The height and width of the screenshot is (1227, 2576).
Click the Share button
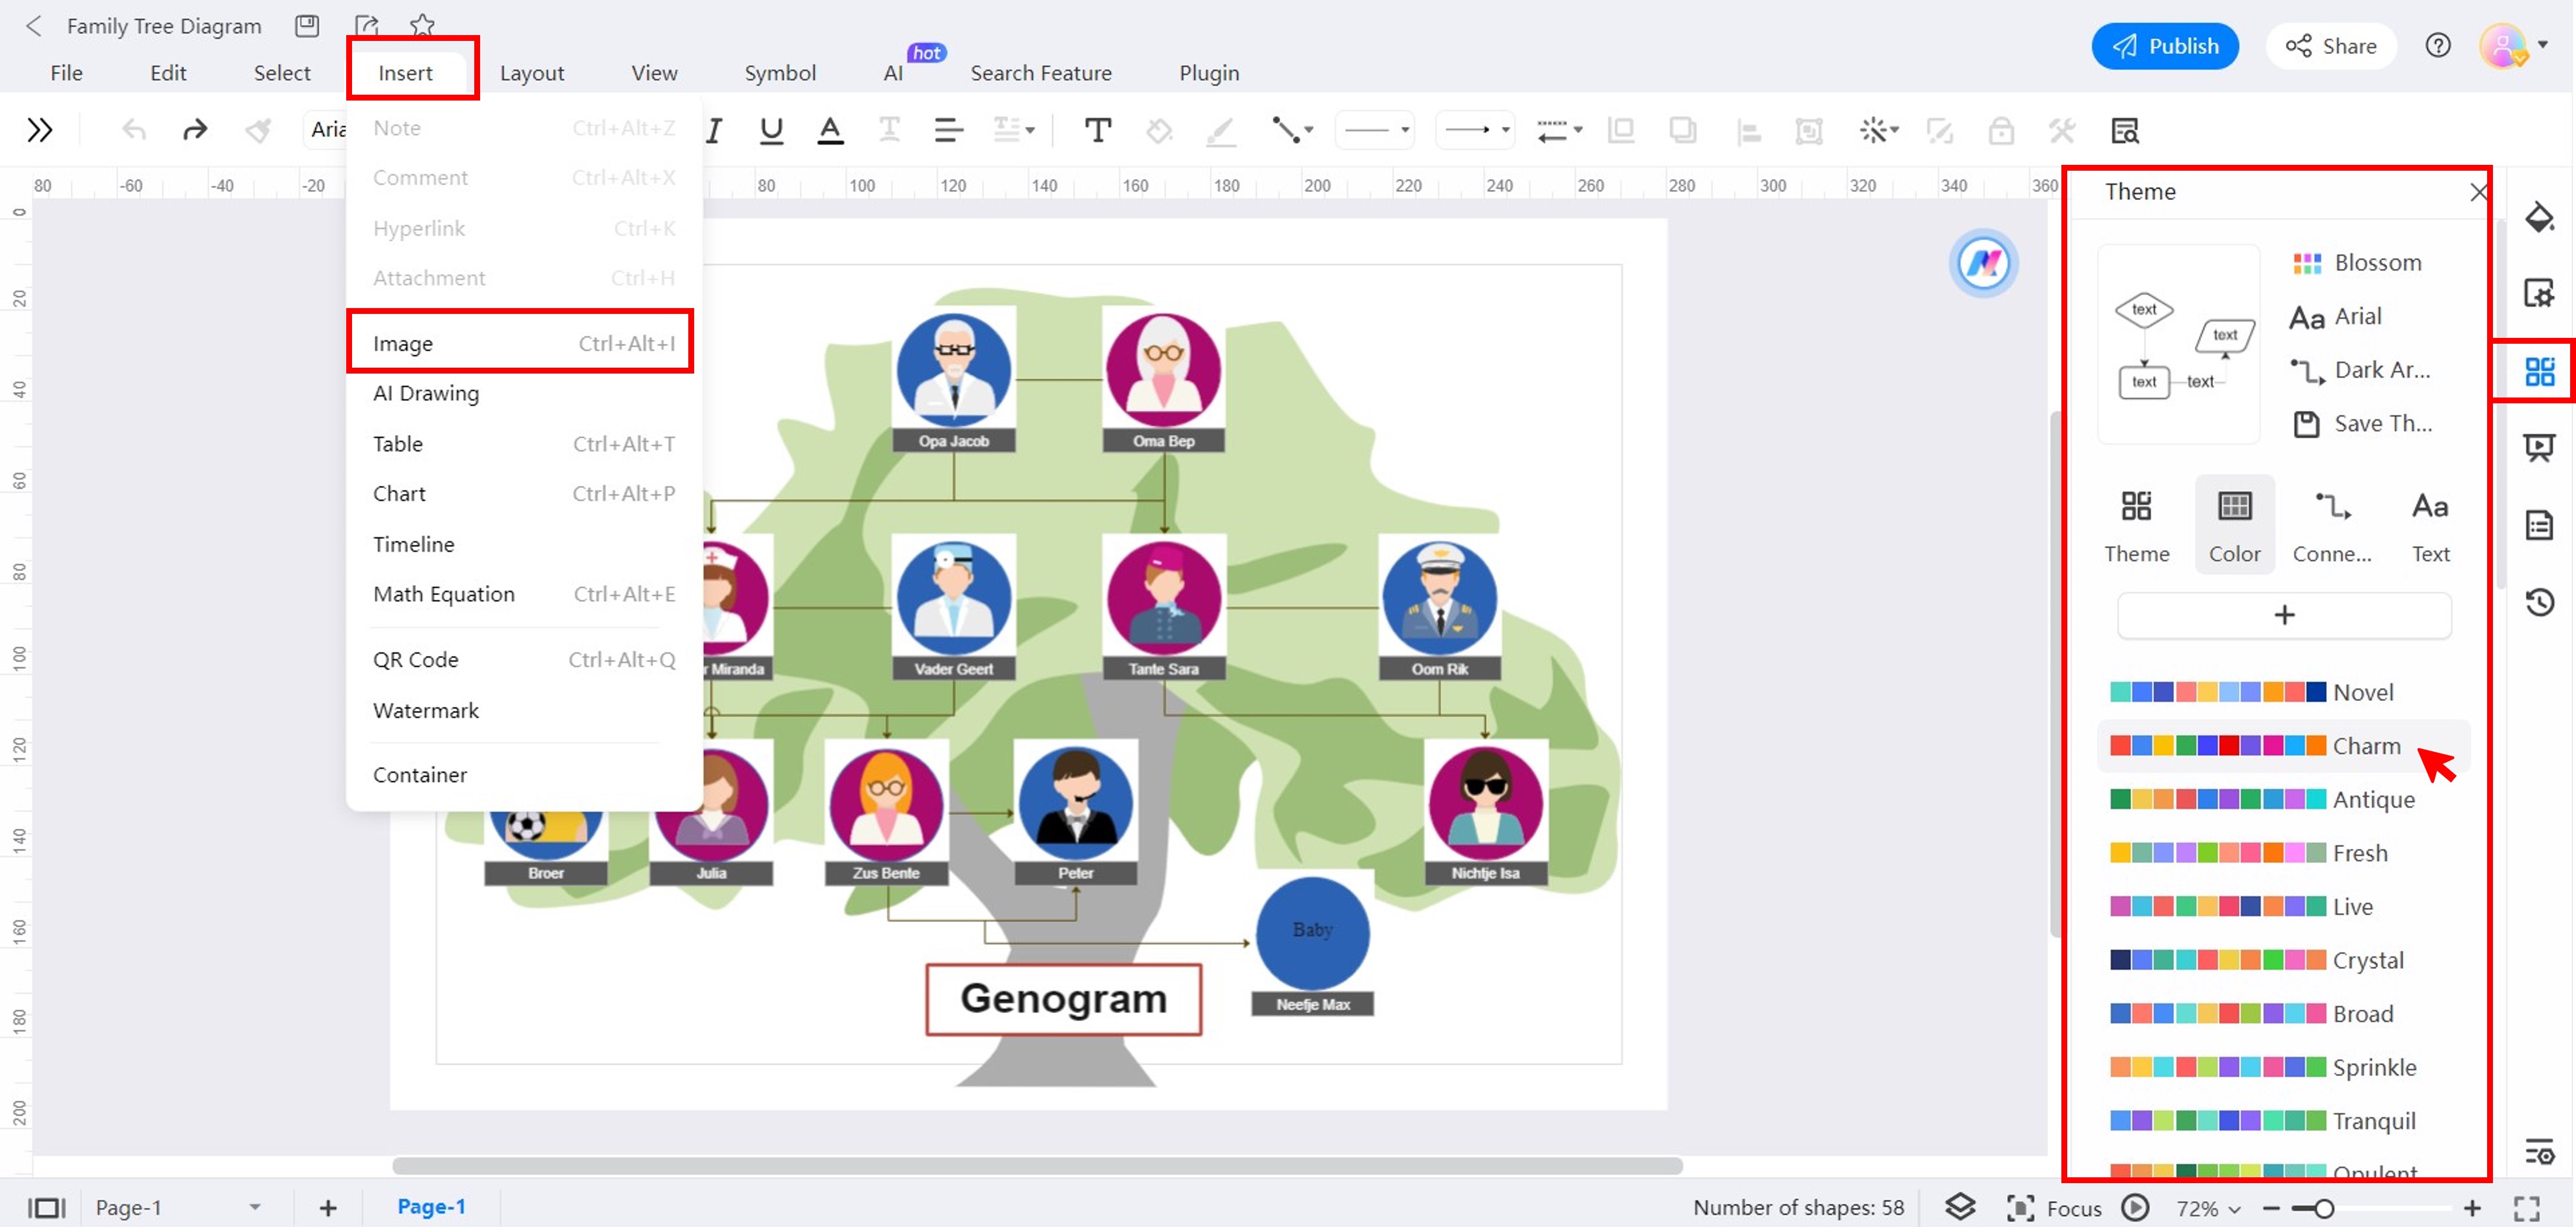coord(2331,46)
